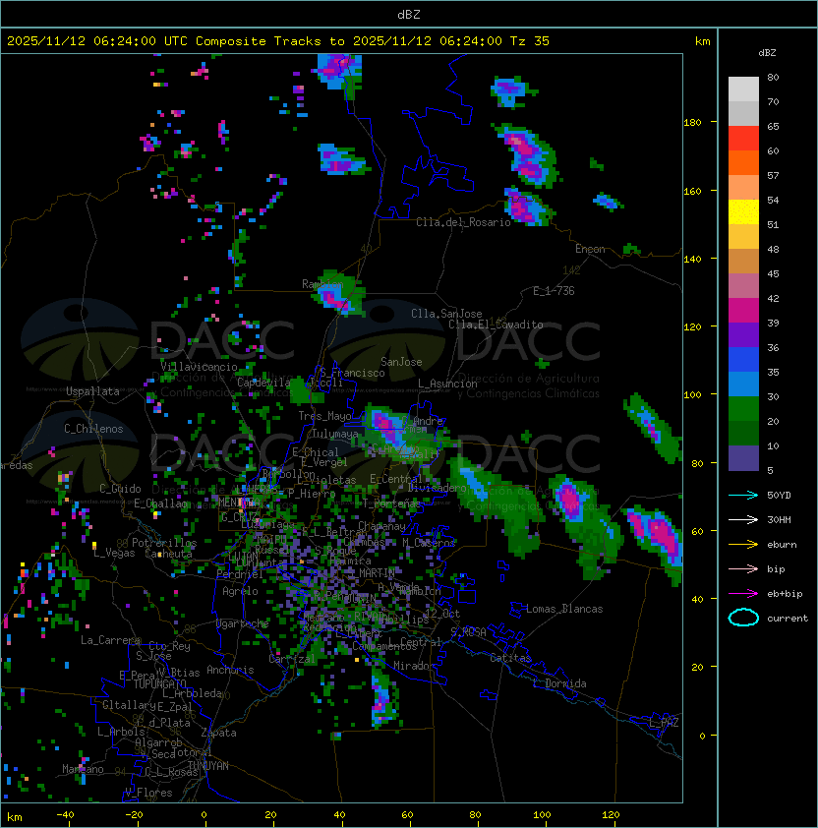Click the 'Manzano' place label
The height and width of the screenshot is (828, 818).
(x=83, y=769)
